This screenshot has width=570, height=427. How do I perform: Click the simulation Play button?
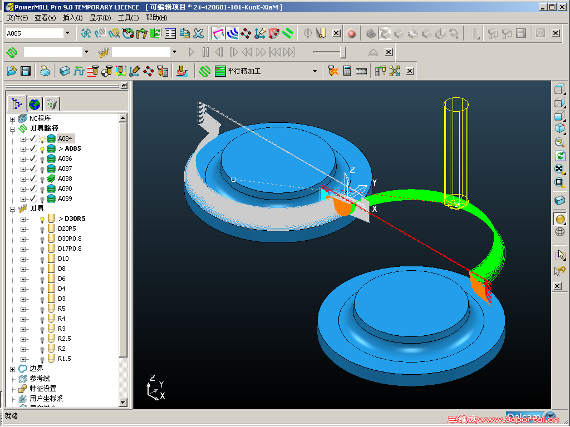(191, 52)
